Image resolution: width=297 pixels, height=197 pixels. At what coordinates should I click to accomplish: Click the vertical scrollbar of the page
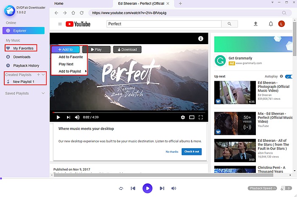click(x=294, y=39)
